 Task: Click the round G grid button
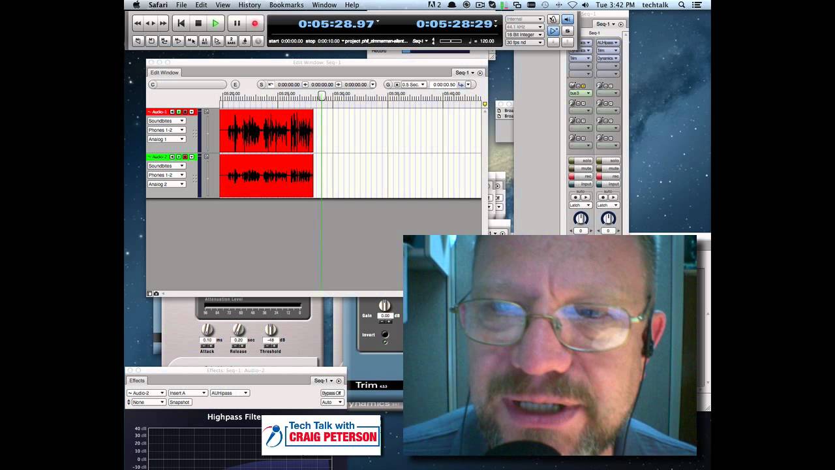tap(388, 84)
